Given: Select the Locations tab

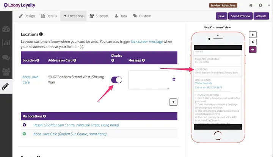Looking at the screenshot, I should (73, 16).
